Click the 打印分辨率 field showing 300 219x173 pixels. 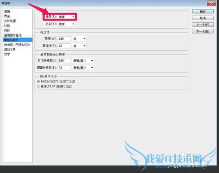pyautogui.click(x=64, y=61)
